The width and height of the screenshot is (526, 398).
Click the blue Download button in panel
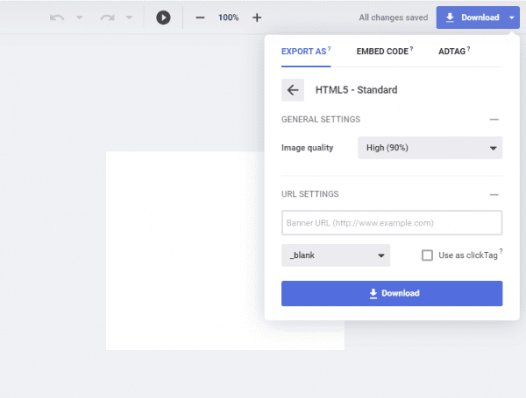pos(392,293)
